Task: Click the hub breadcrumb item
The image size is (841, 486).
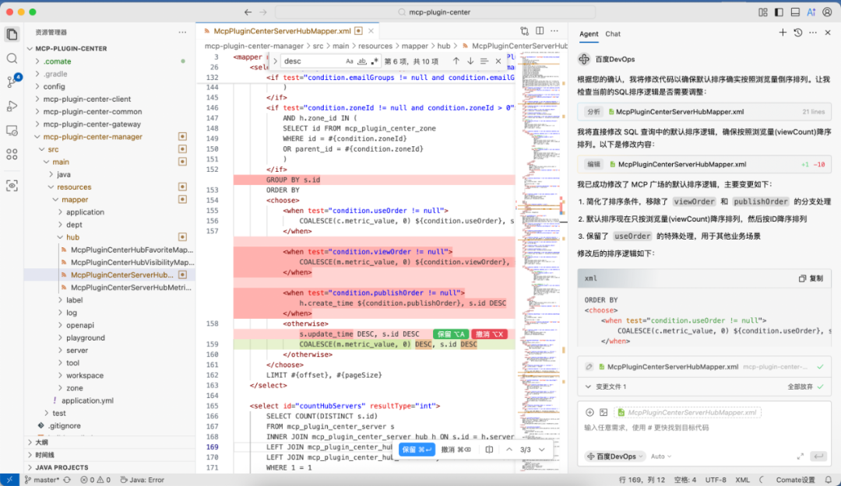Action: tap(444, 46)
